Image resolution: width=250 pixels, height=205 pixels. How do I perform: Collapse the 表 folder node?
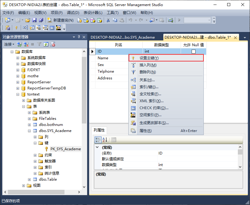(24, 106)
